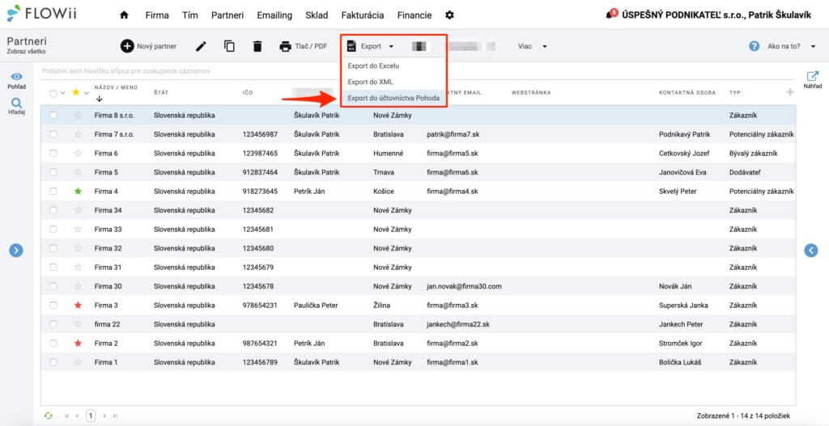Click the Kontaktná osoba column header
The image size is (829, 426).
tap(687, 93)
